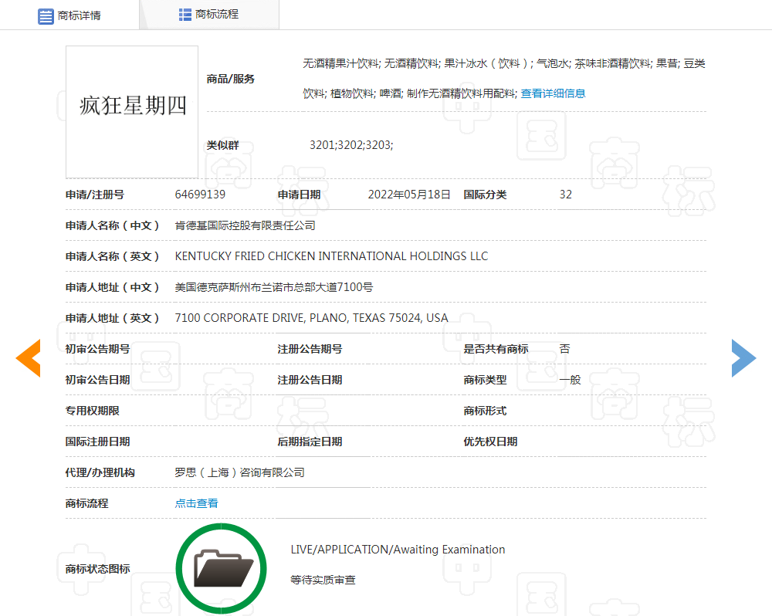Click the 商标类型 label

click(485, 380)
